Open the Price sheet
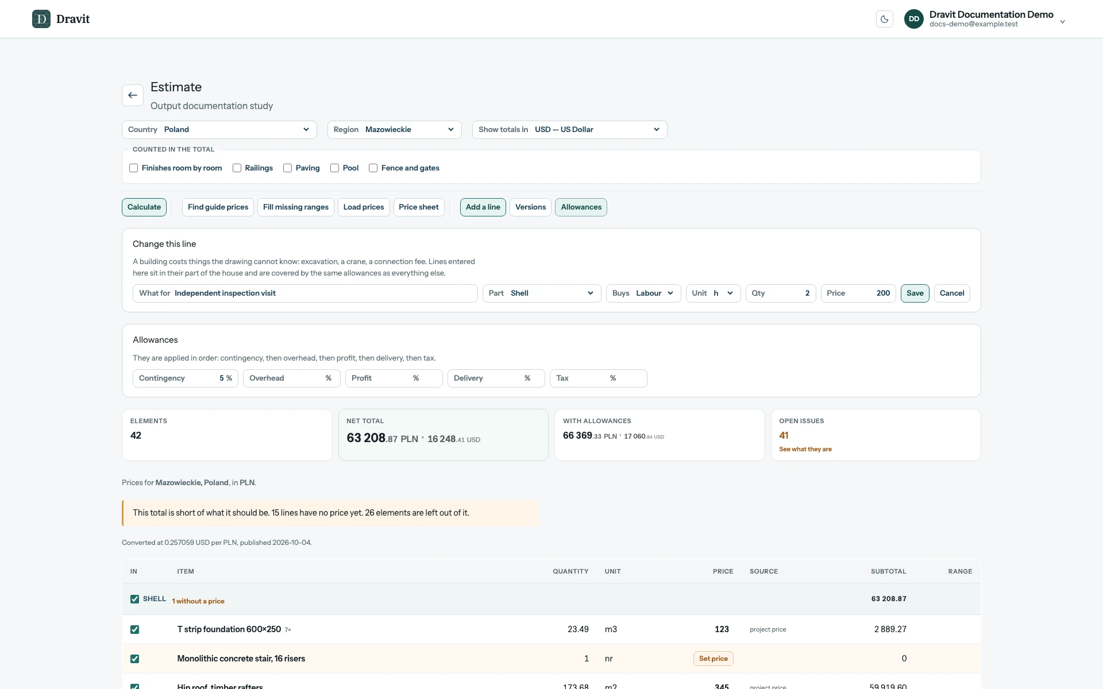The width and height of the screenshot is (1103, 689). 419,207
